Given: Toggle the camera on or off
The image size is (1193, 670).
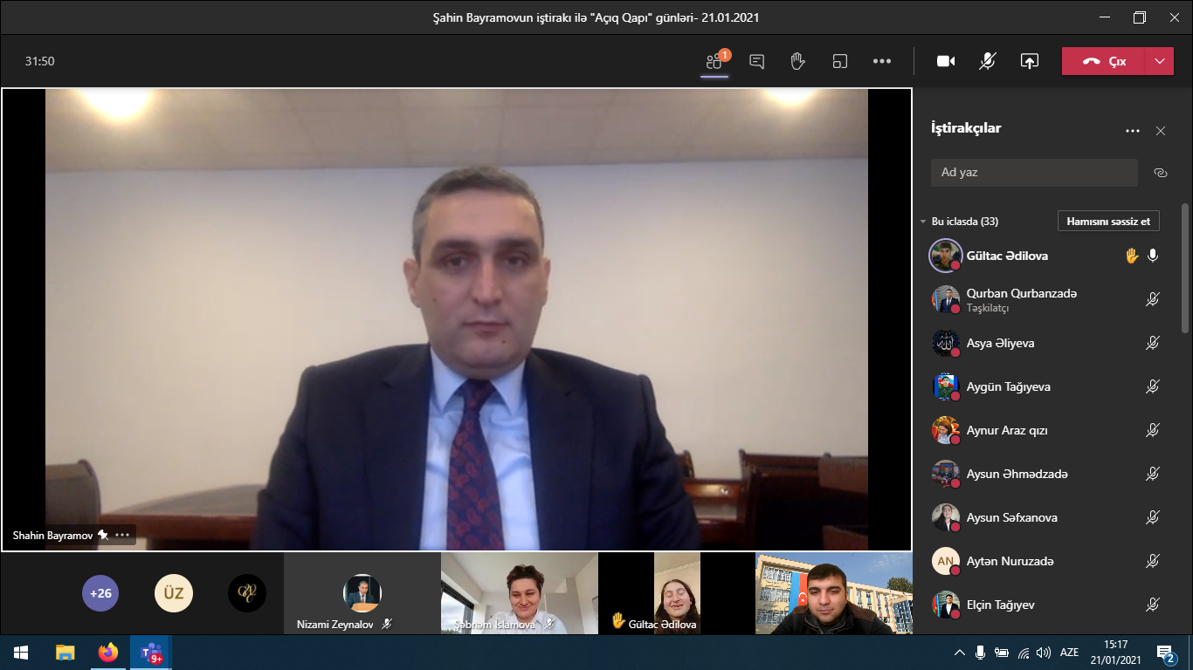Looking at the screenshot, I should pyautogui.click(x=946, y=61).
